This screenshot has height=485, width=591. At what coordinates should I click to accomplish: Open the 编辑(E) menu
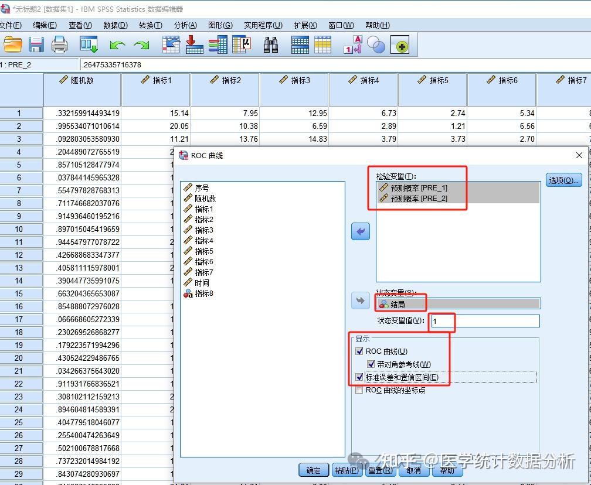45,25
